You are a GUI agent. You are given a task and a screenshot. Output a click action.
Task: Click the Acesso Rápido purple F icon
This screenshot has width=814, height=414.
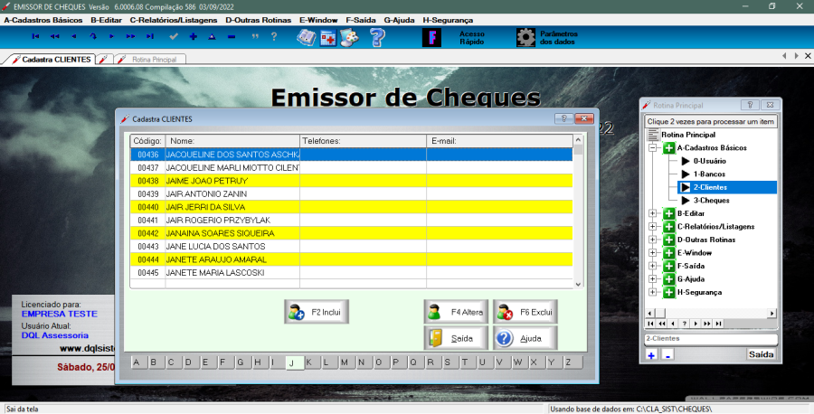coord(433,37)
